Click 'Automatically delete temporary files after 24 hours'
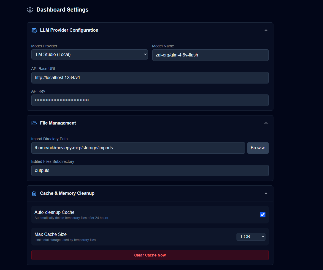 (x=71, y=218)
